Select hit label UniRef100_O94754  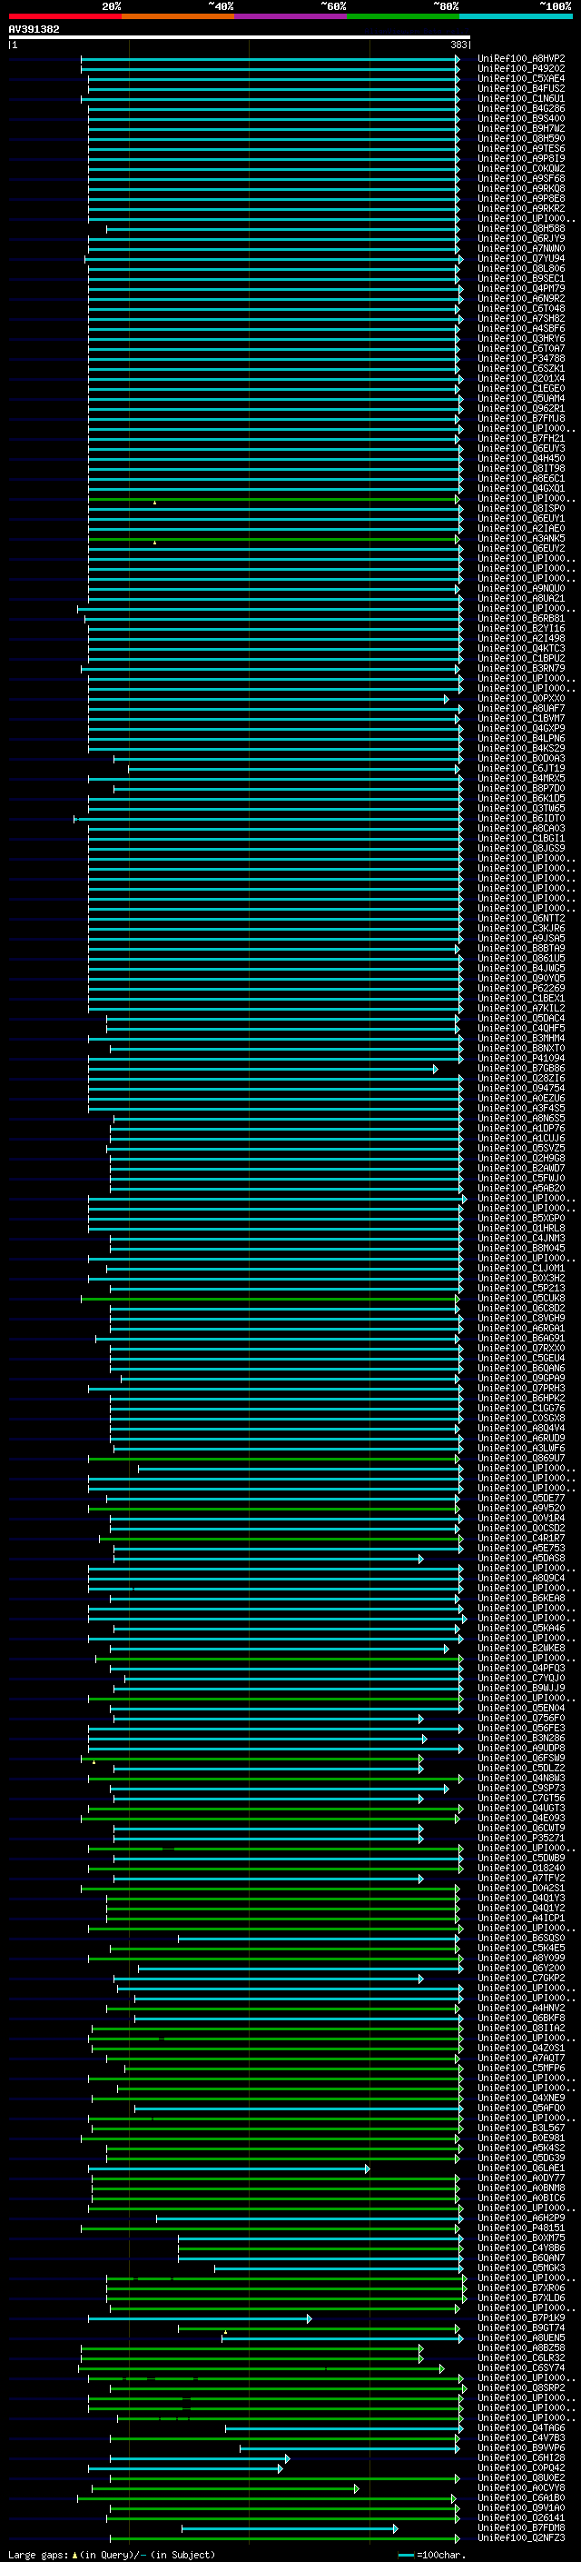pyautogui.click(x=521, y=1088)
